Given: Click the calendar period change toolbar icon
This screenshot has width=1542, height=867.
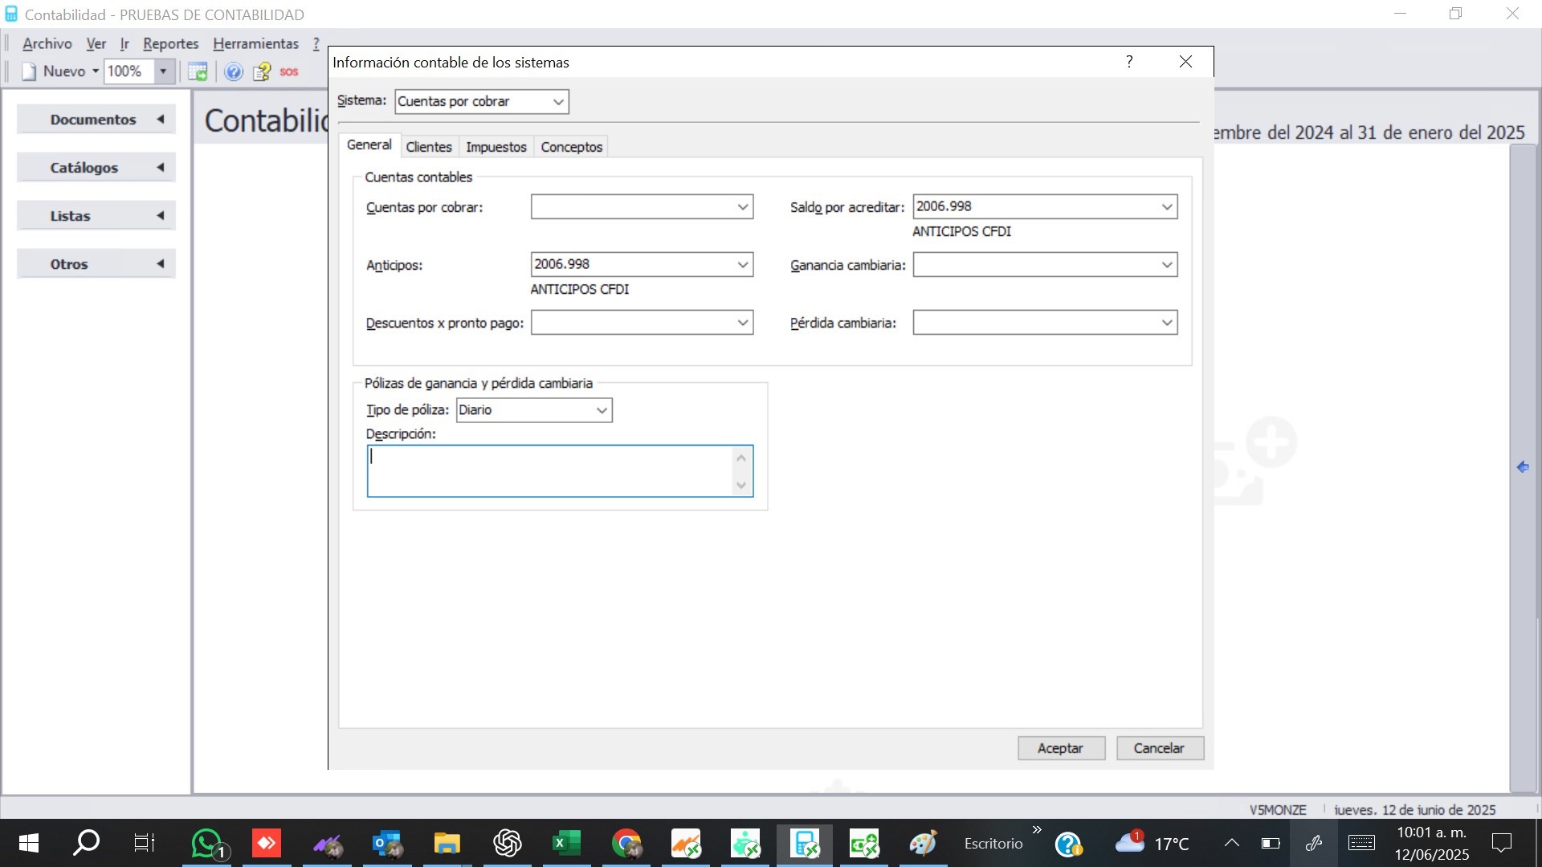Looking at the screenshot, I should click(198, 71).
